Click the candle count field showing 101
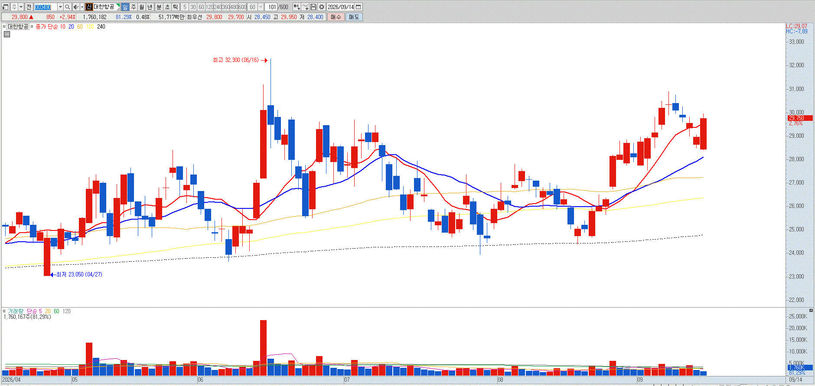The image size is (815, 386). pyautogui.click(x=271, y=7)
